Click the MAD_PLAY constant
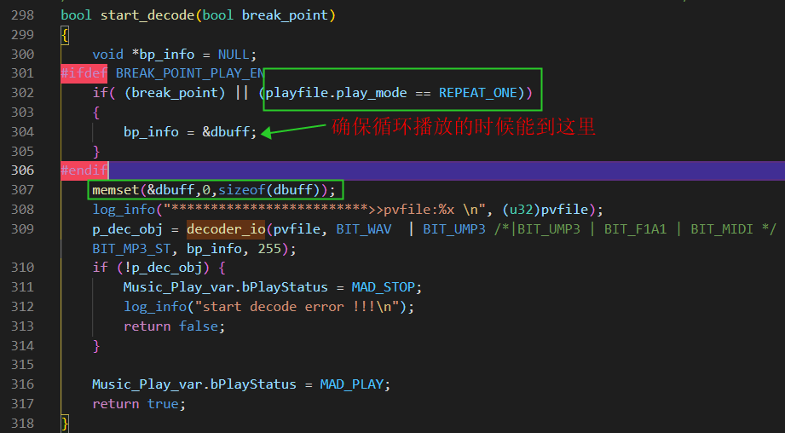This screenshot has height=433, width=785. click(x=351, y=384)
